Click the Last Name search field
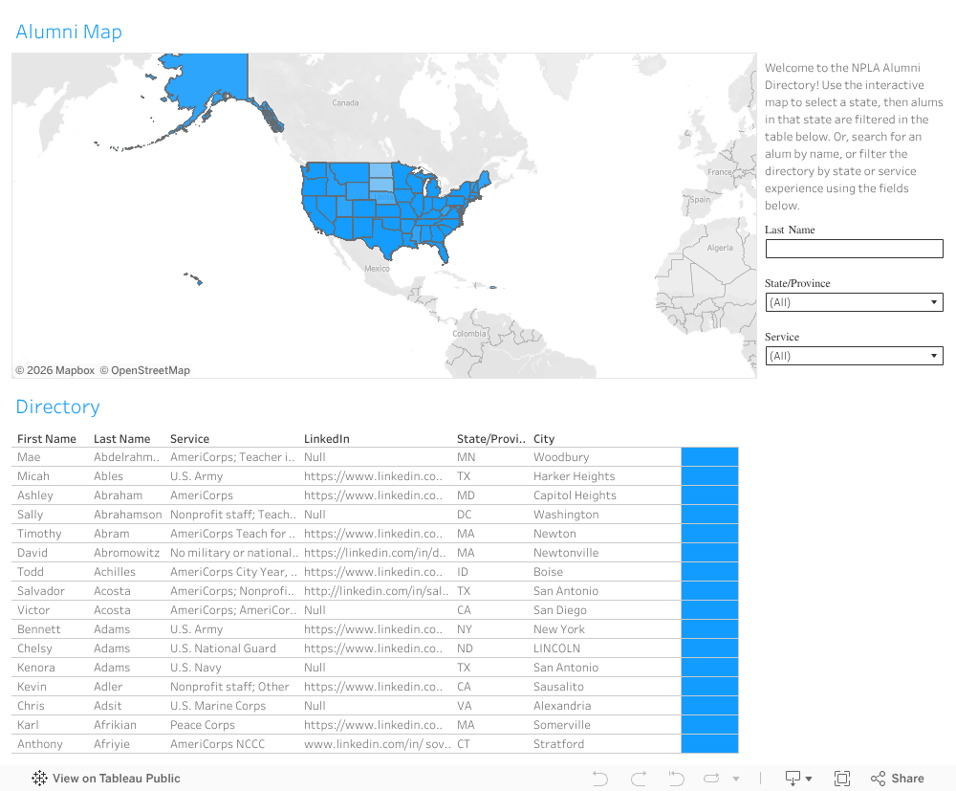956x791 pixels. coord(854,249)
